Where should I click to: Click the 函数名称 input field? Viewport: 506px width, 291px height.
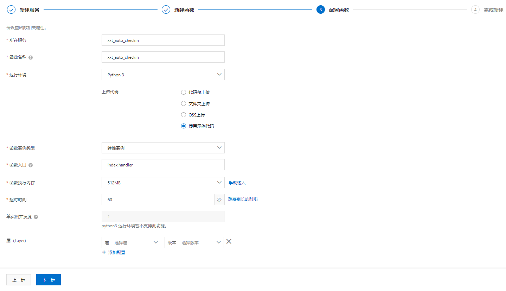[163, 57]
